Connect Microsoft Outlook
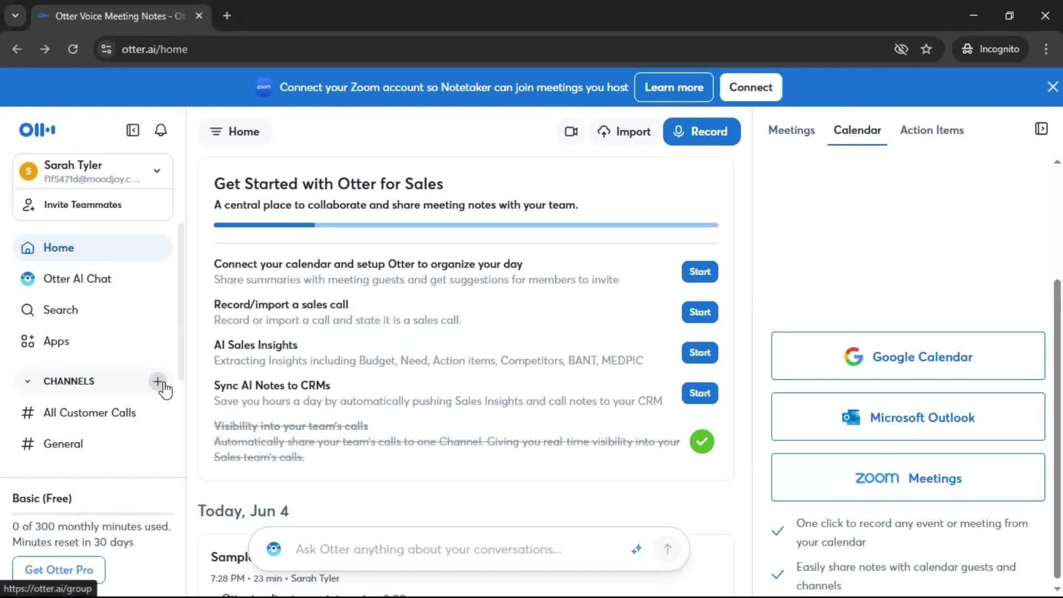 (907, 417)
